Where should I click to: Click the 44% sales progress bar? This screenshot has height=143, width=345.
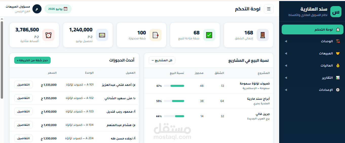pyautogui.click(x=174, y=116)
